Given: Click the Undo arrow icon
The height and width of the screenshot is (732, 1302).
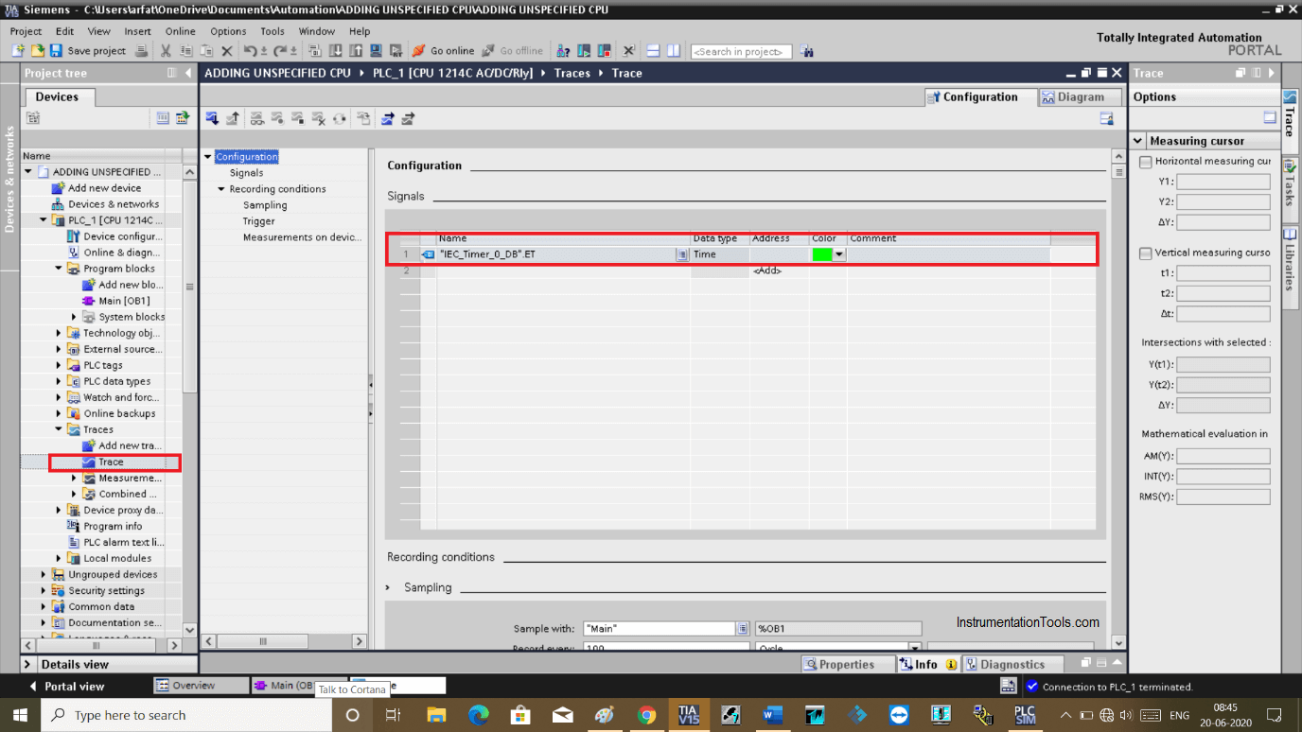Looking at the screenshot, I should [250, 51].
